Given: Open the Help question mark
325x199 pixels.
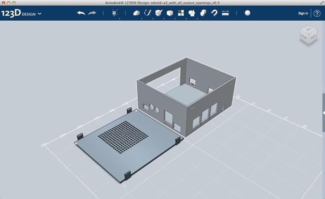Looking at the screenshot, I should point(317,13).
